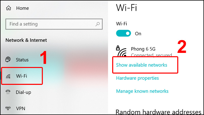Turn off the Wi-Fi toggle switch
The height and width of the screenshot is (115, 204).
pyautogui.click(x=123, y=33)
